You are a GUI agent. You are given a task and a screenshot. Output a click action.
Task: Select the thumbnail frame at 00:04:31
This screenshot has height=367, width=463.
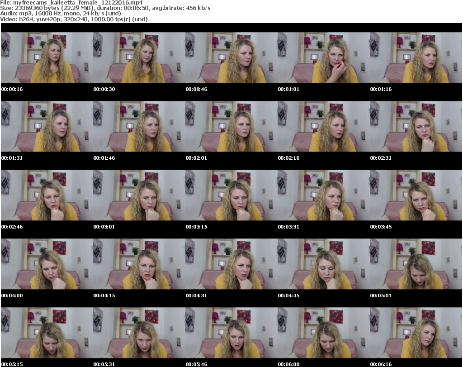click(231, 264)
